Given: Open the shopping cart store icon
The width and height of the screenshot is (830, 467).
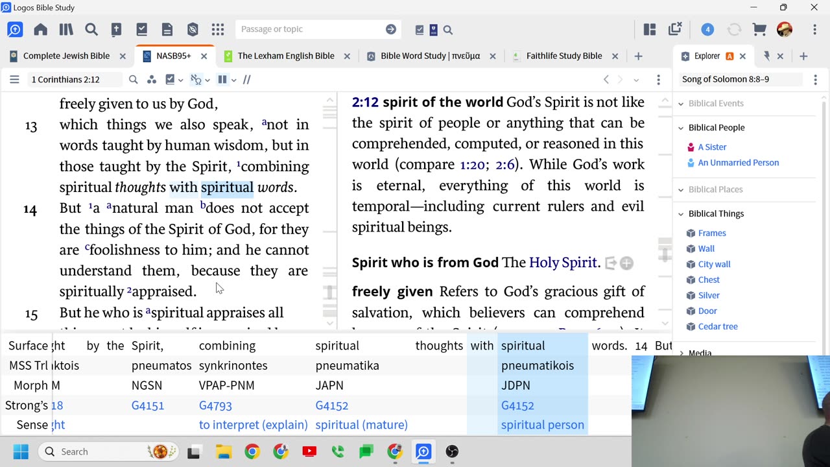Looking at the screenshot, I should [x=759, y=29].
